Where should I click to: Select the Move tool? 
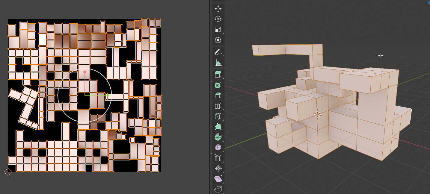point(218,9)
